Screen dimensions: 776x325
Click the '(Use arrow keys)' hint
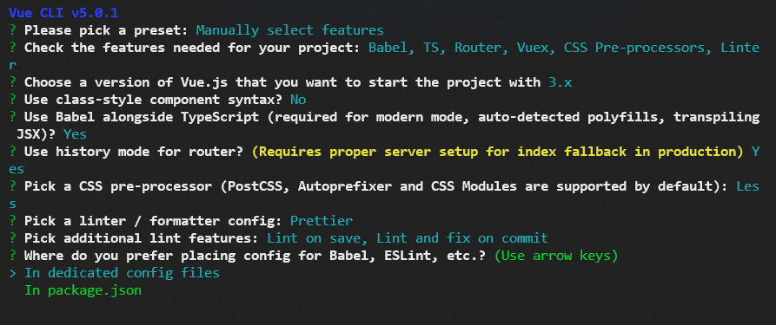556,256
